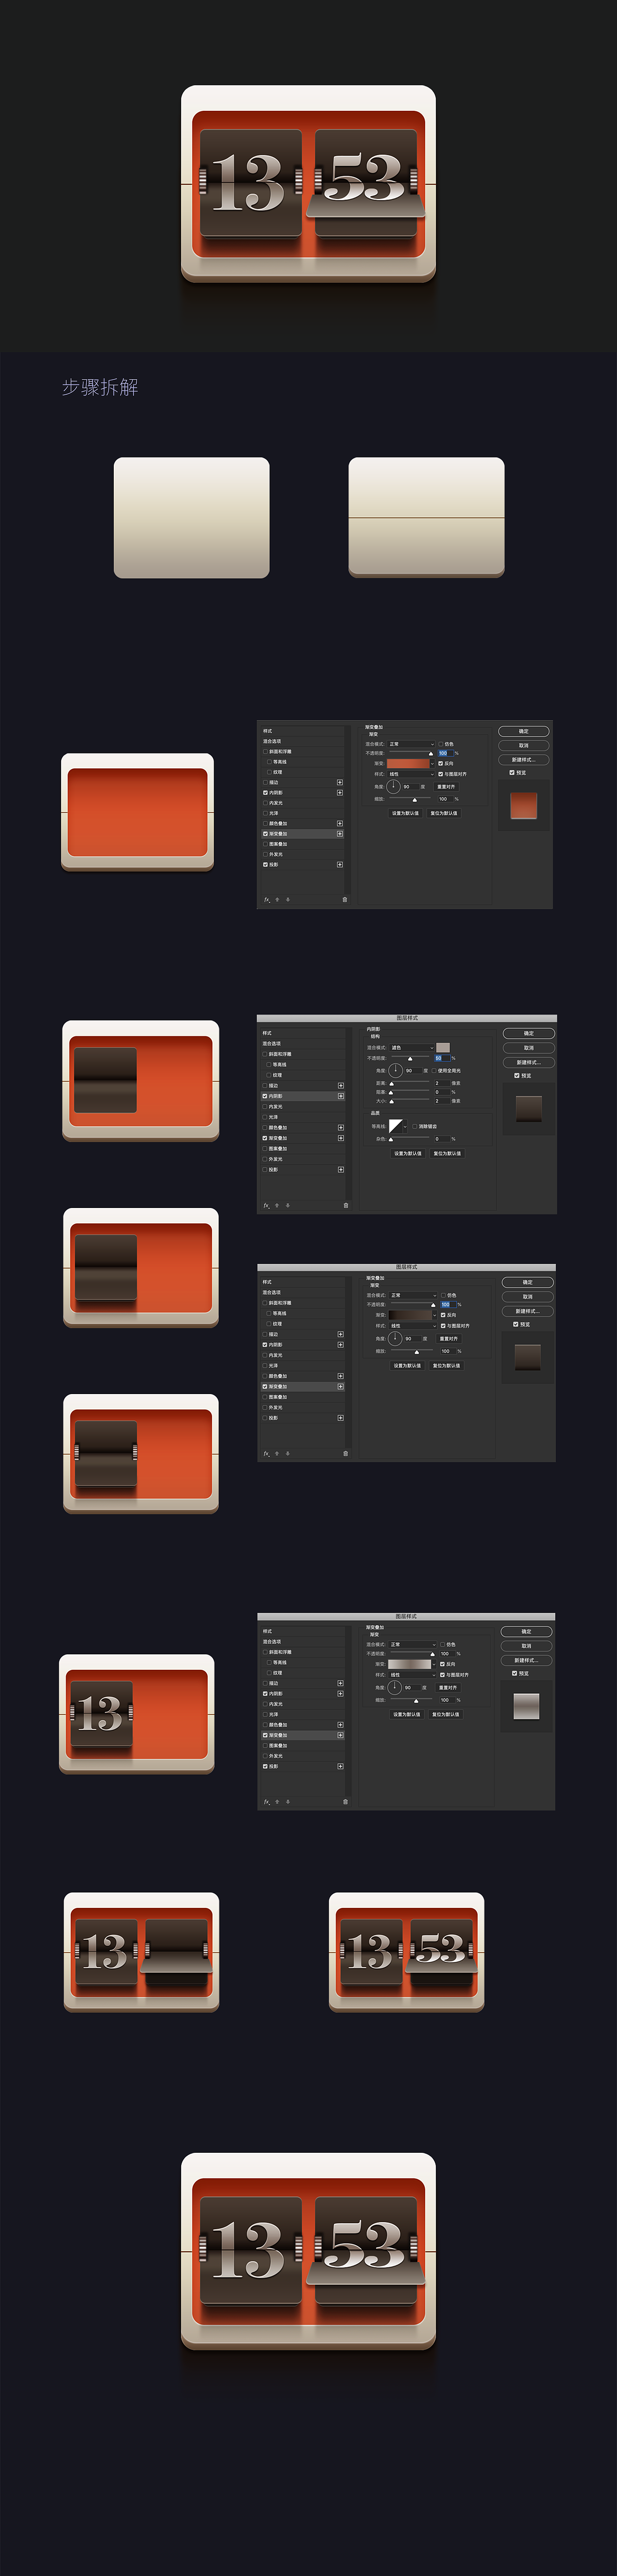
Task: Uncheck 与图层对齐 in the orange gradient dialog
Action: (441, 774)
